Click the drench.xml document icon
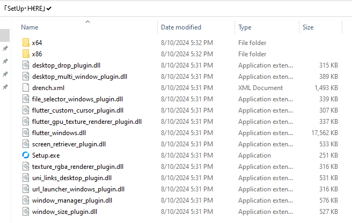 click(x=26, y=88)
